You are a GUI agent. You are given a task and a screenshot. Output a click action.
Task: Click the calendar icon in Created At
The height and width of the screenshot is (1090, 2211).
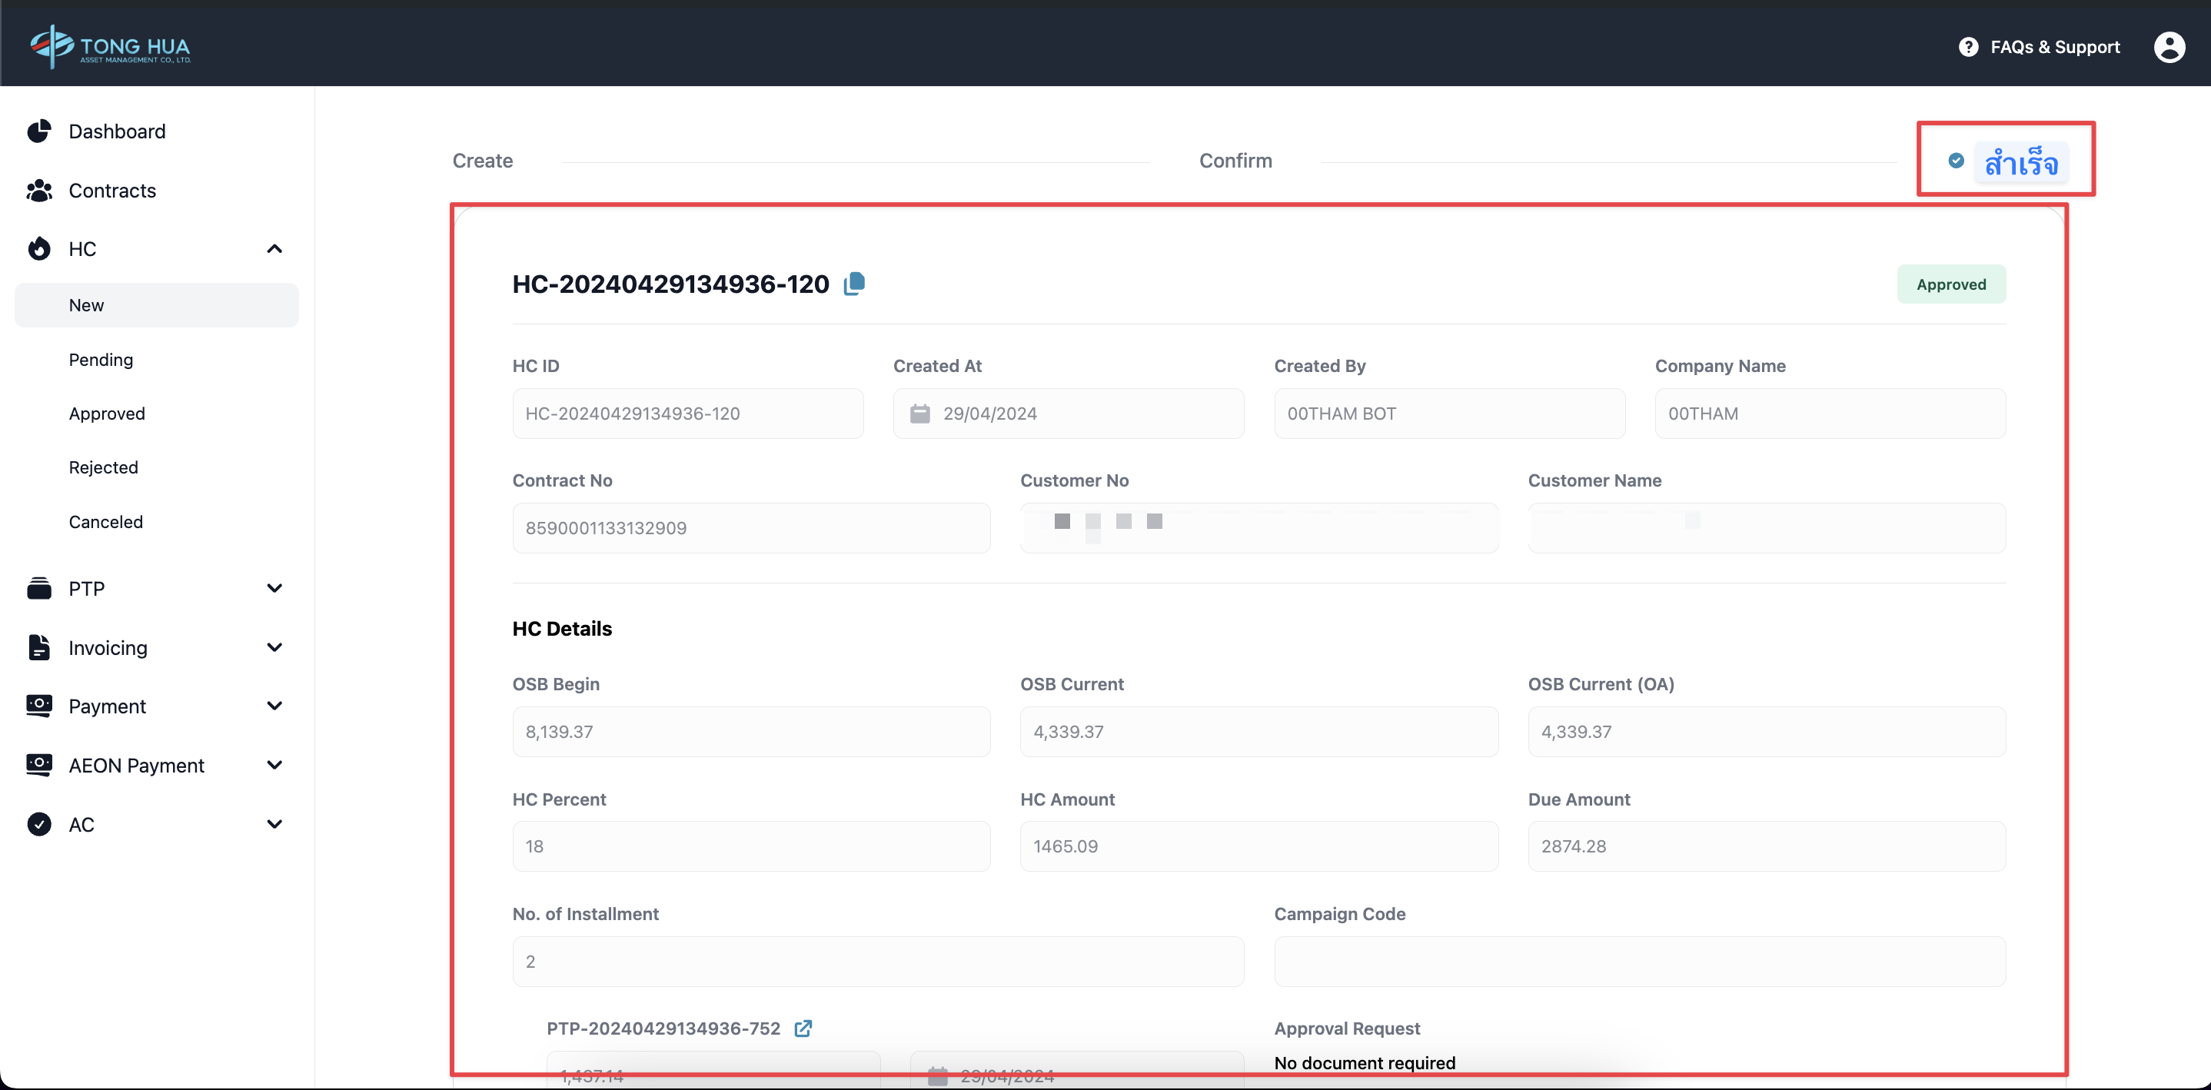click(919, 414)
